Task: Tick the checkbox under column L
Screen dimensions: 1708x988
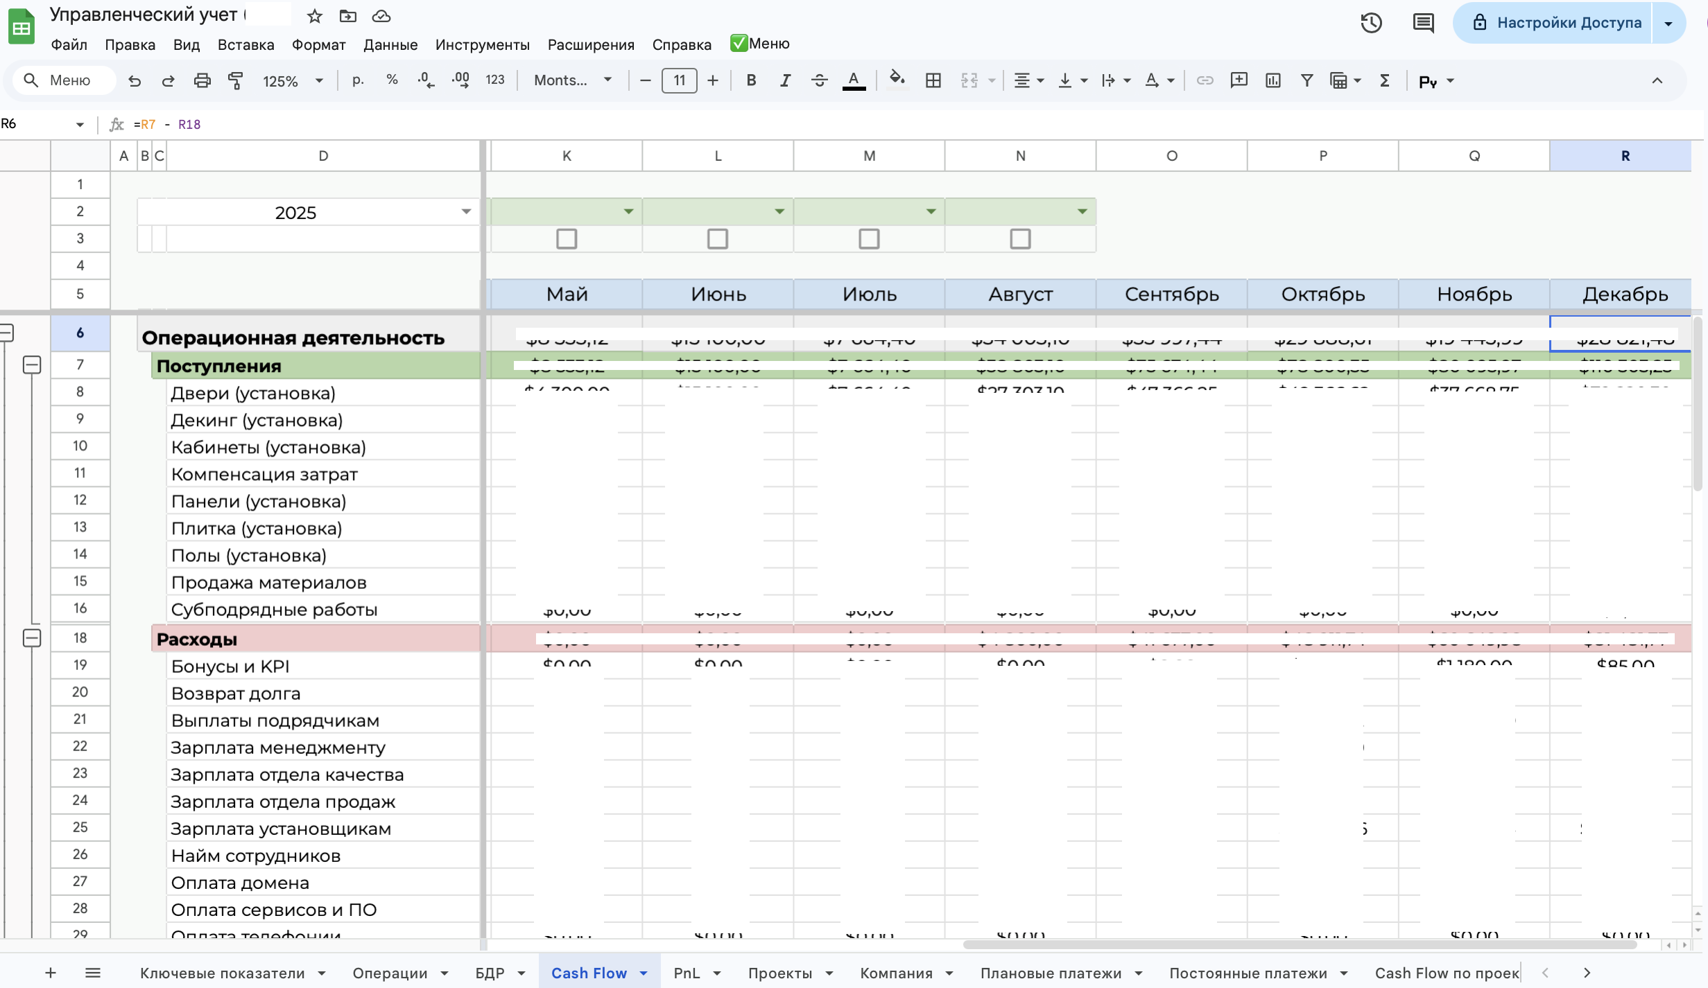Action: (x=718, y=239)
